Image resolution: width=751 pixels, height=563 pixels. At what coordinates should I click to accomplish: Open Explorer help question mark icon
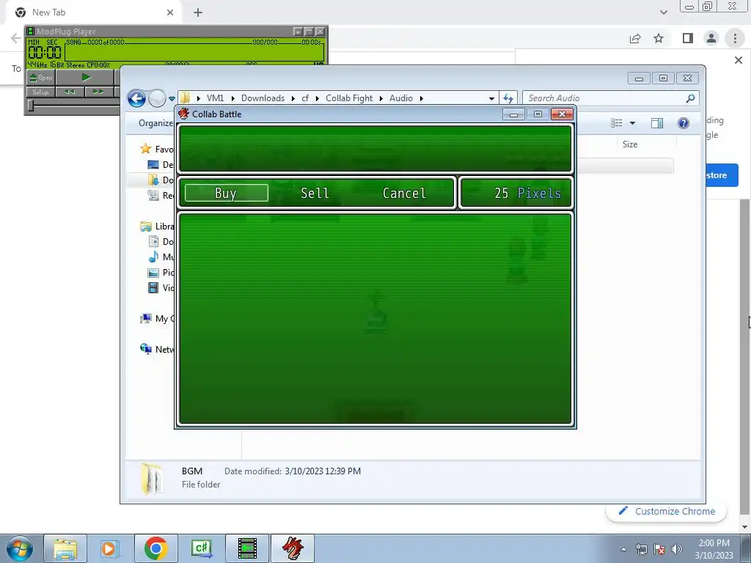[684, 123]
